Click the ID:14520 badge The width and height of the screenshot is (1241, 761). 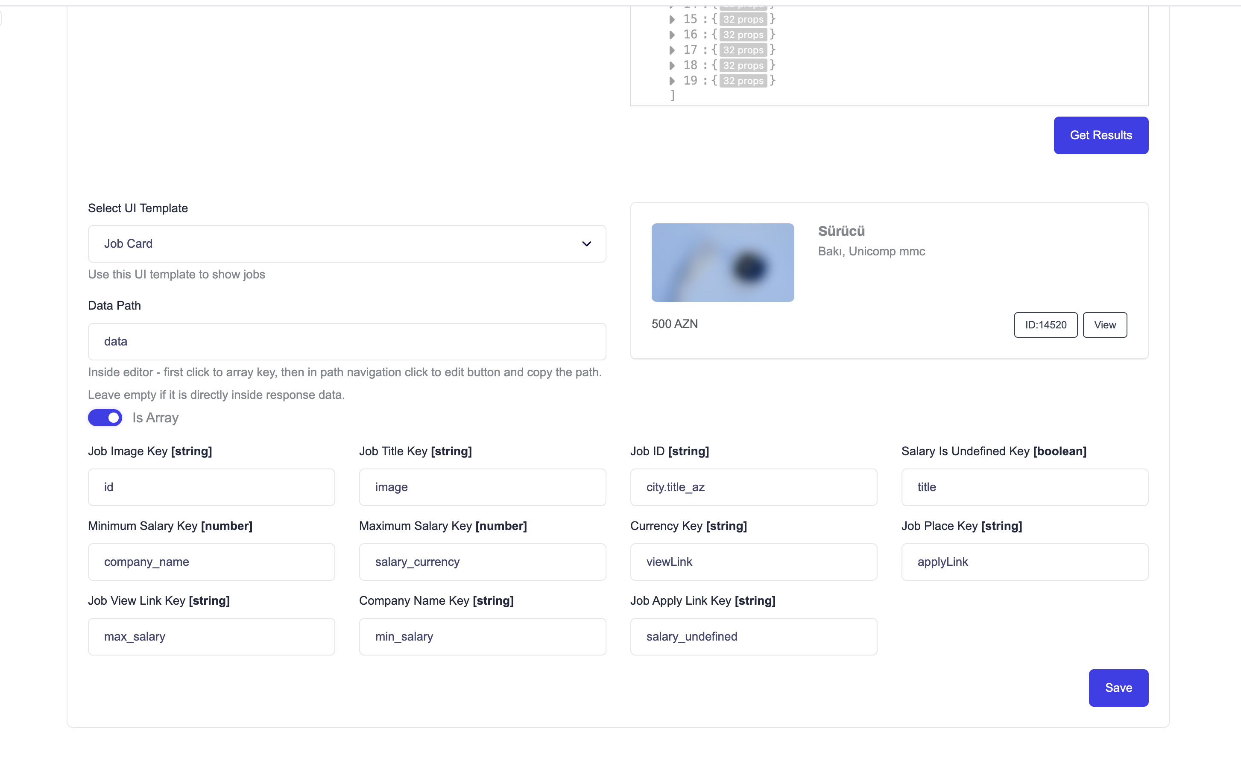tap(1045, 325)
